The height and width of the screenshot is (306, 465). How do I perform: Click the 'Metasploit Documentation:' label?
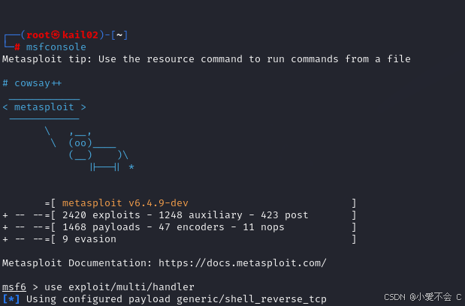(77, 263)
